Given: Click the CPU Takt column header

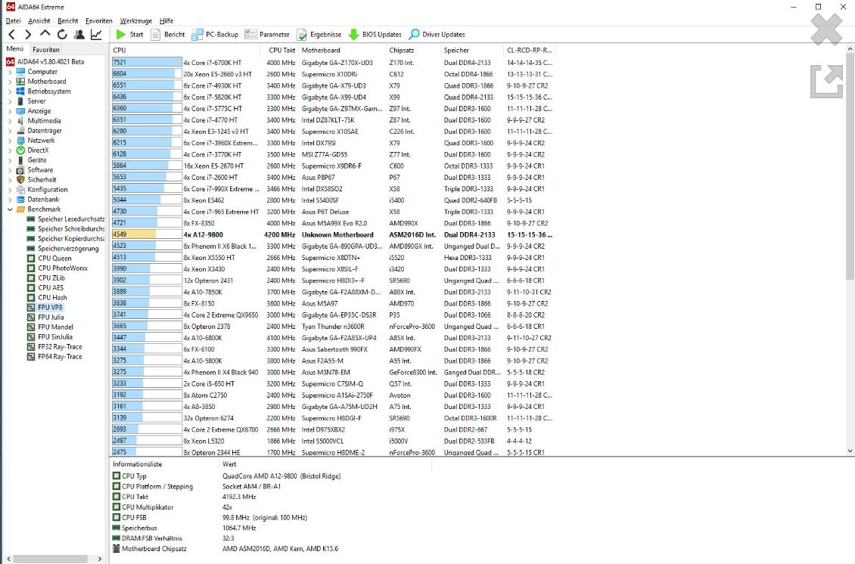Looking at the screenshot, I should (281, 50).
